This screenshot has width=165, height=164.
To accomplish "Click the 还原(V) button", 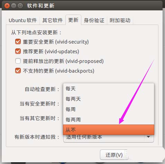I will point(114,155).
